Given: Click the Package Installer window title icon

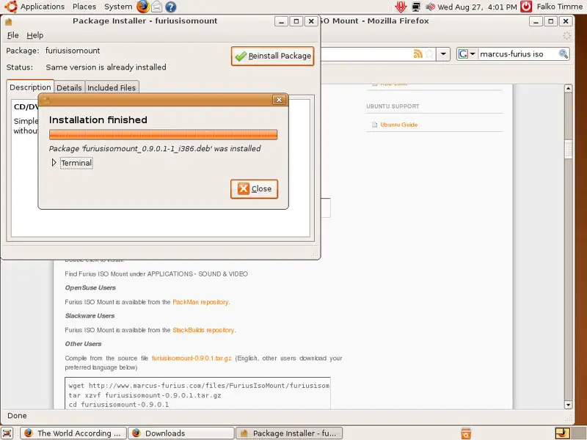Looking at the screenshot, I should coord(9,21).
